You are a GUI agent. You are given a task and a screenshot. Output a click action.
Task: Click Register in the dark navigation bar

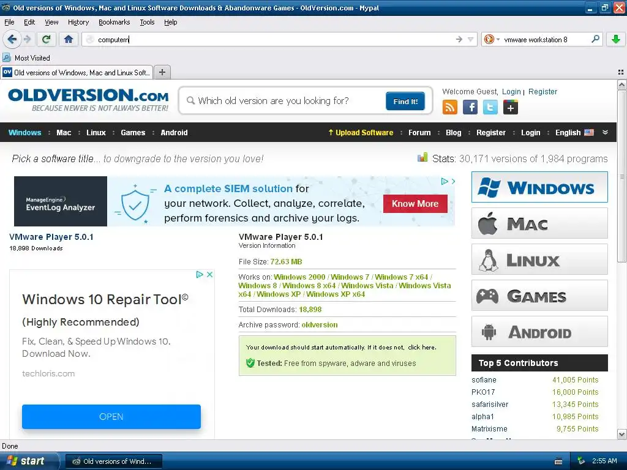tap(490, 132)
